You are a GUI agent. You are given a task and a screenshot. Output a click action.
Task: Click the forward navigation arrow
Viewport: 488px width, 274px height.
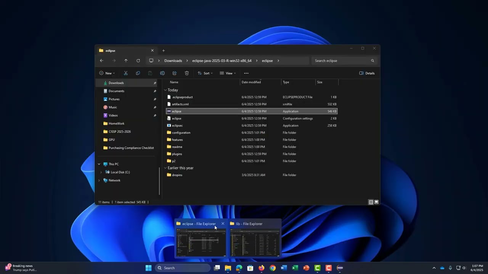click(114, 61)
